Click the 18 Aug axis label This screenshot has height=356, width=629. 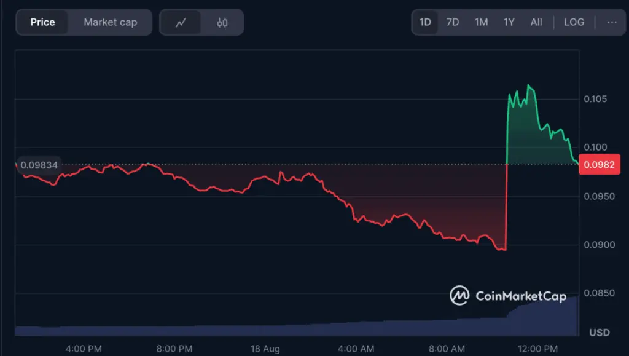coord(264,348)
